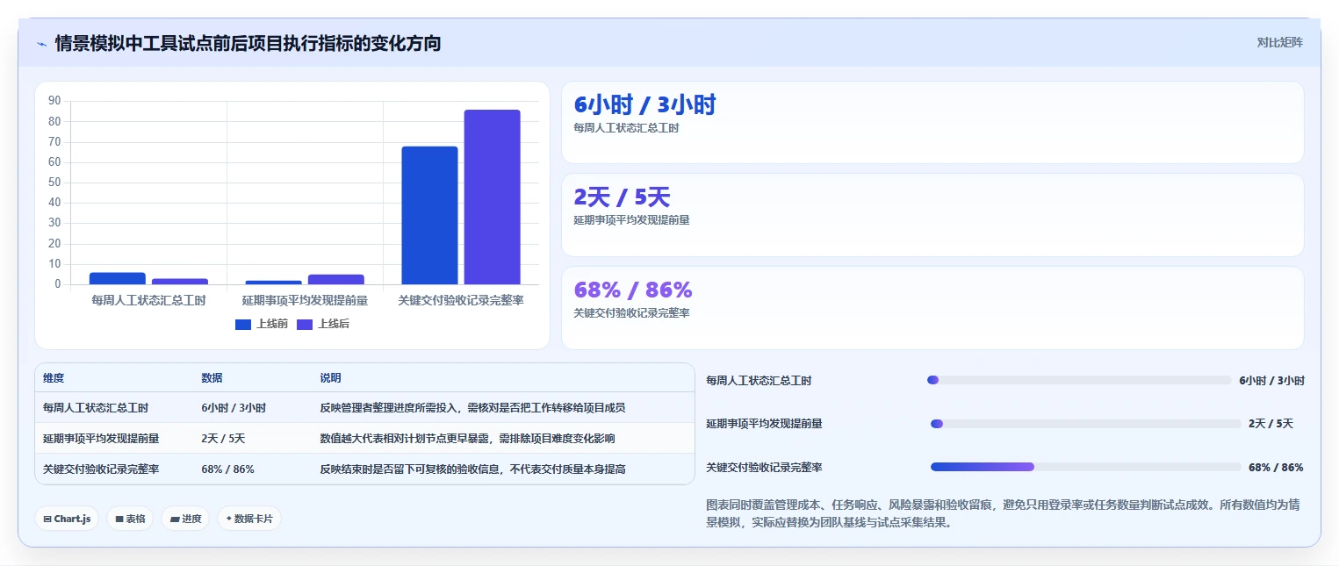Select the 进度 chip
Viewport: 1339px width, 566px height.
[185, 519]
